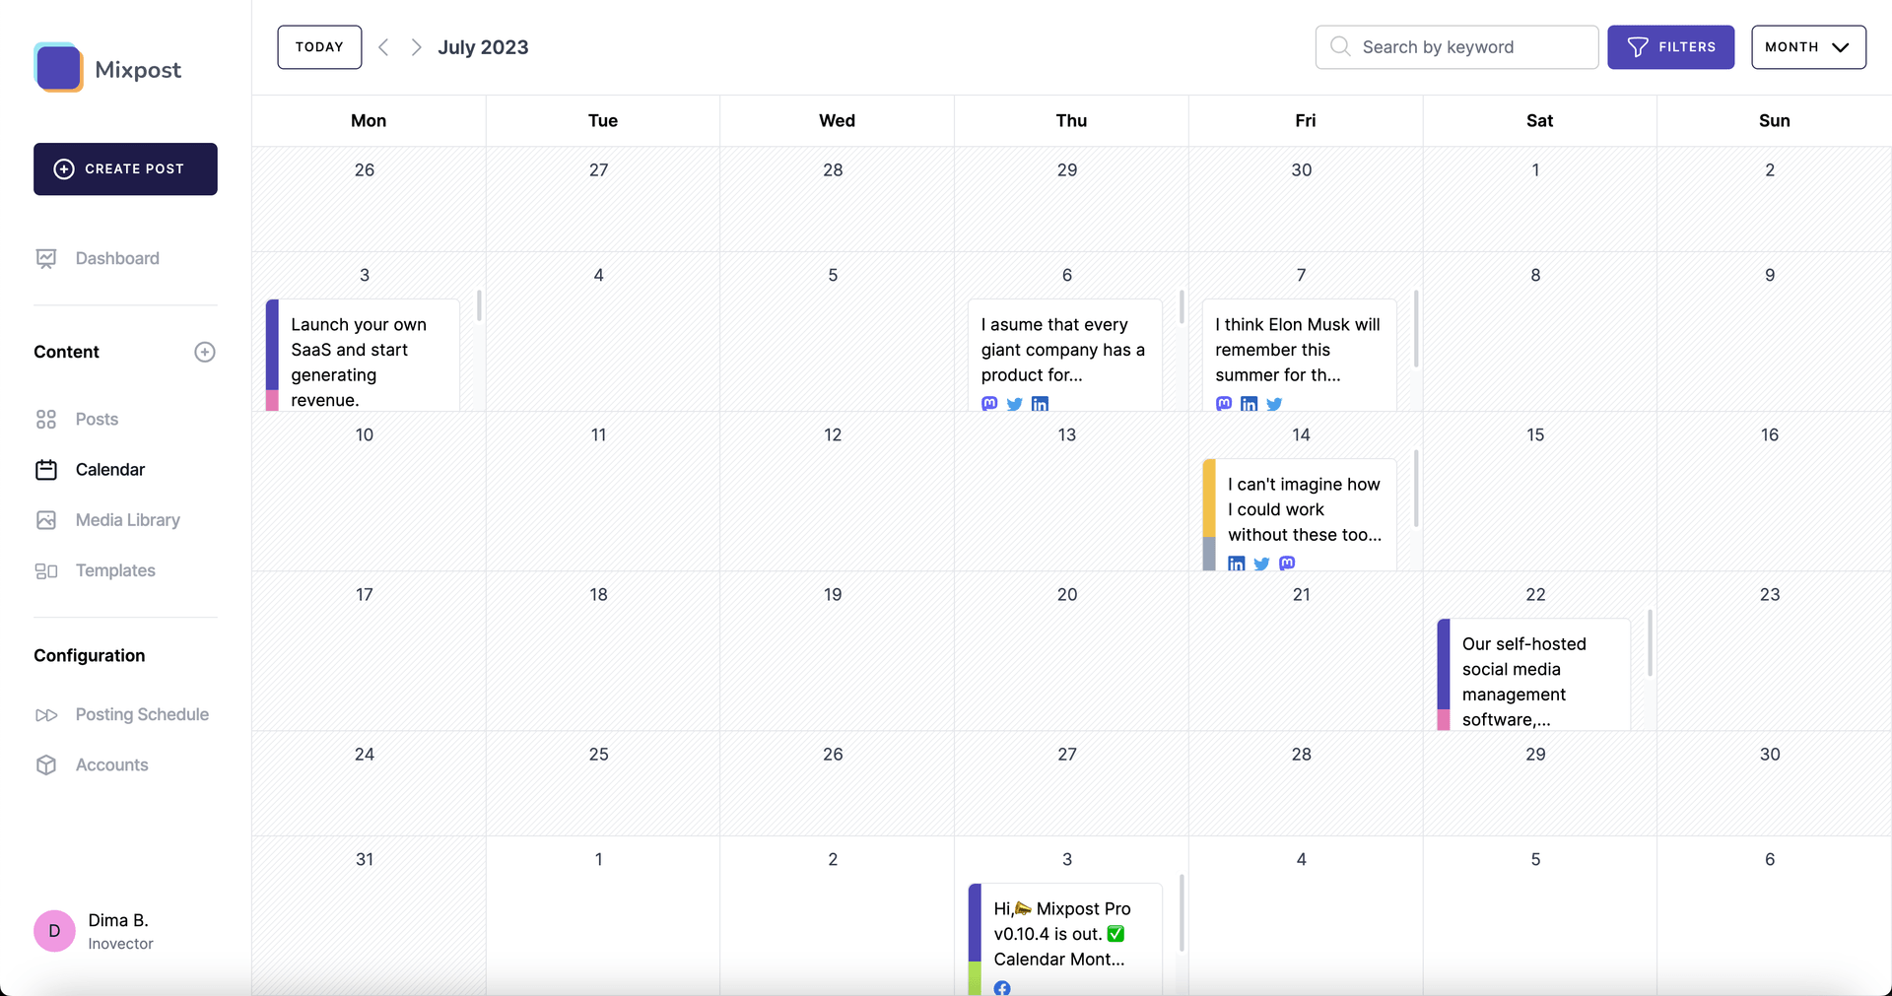Click the Dashboard chart icon
Screen dimensions: 1892x996
46,258
